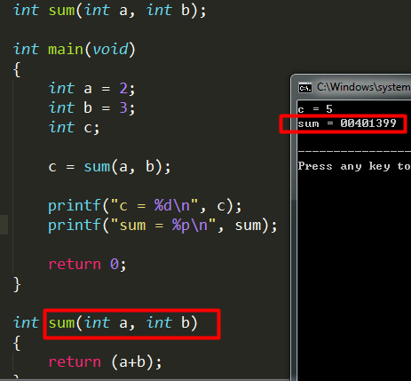Click the closing brace ending the main function
Screen dimensions: 411x381
click(x=17, y=284)
